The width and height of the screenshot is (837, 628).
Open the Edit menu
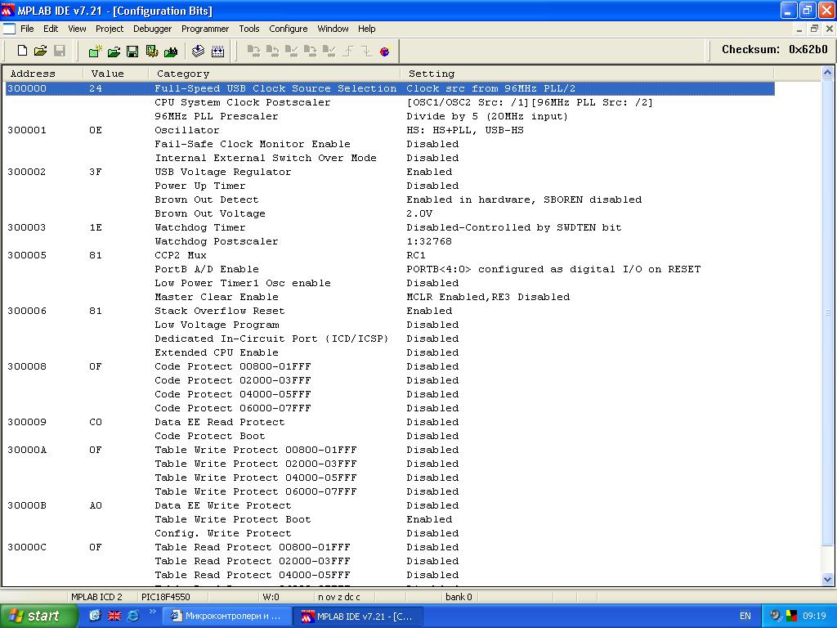point(51,29)
